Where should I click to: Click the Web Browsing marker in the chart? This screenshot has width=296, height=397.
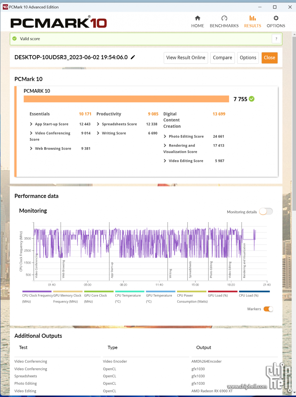pyautogui.click(x=63, y=269)
